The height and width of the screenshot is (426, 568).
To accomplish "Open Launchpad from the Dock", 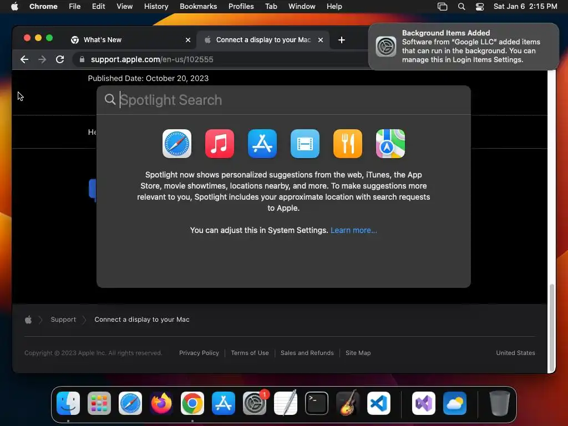I will 99,403.
